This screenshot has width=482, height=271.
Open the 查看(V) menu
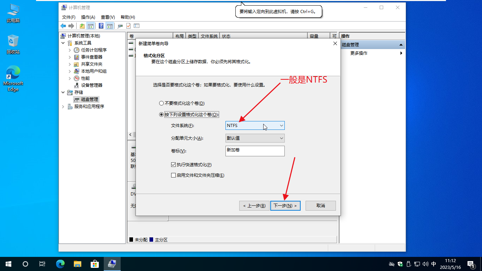coord(108,17)
